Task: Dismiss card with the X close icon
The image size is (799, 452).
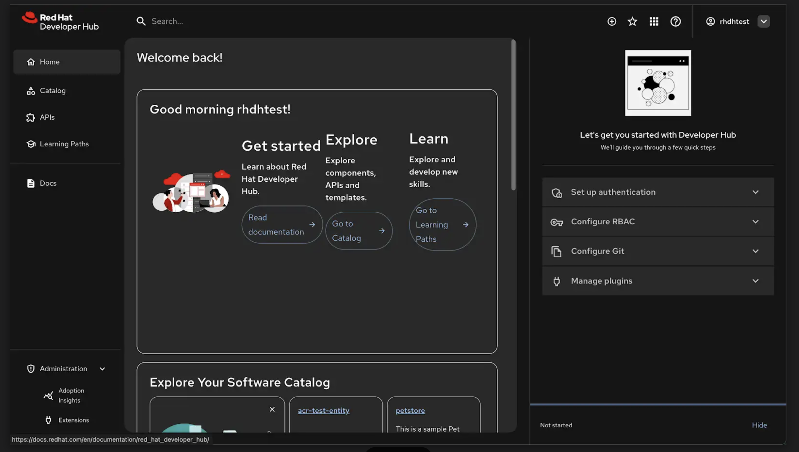Action: click(272, 410)
